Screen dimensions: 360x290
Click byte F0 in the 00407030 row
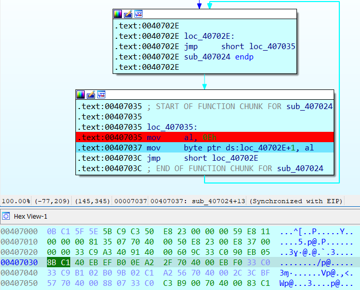click(x=238, y=263)
